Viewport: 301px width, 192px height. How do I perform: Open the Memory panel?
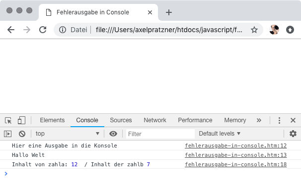pyautogui.click(x=235, y=120)
